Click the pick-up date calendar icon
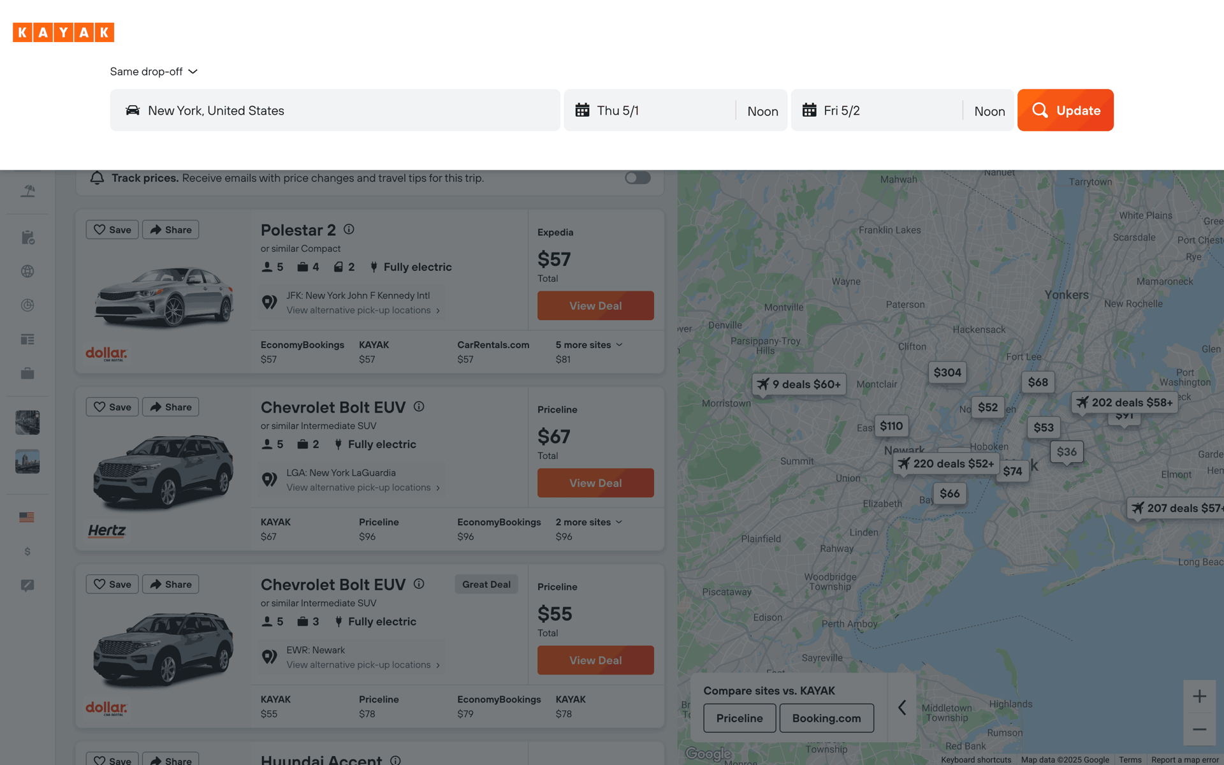 click(x=582, y=110)
